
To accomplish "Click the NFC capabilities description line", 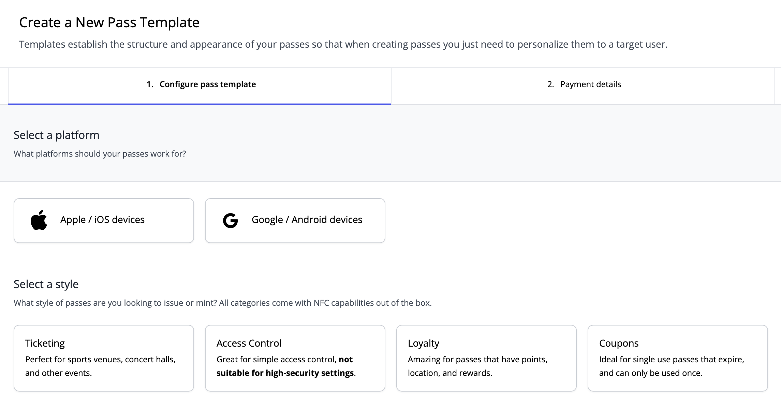I will coord(222,303).
